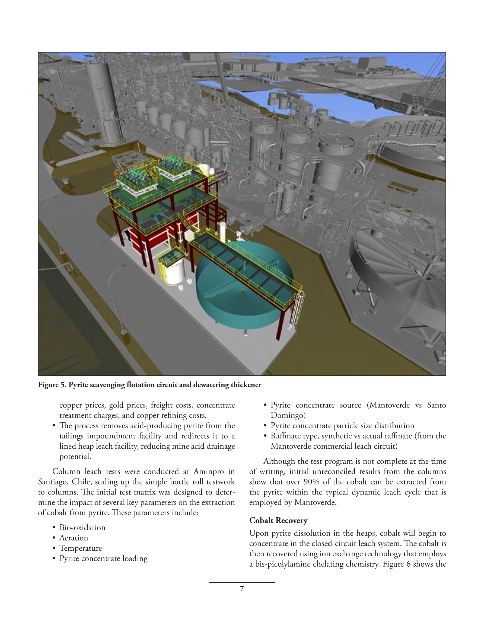Viewport: 484px width, 626px height.
Task: Click the text 'employed by Mantoverde.'
Action: tap(293, 502)
